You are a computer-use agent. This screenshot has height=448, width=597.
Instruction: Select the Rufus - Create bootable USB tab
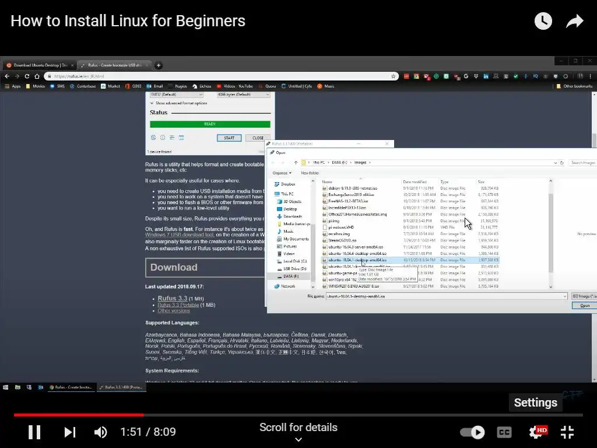click(x=115, y=65)
